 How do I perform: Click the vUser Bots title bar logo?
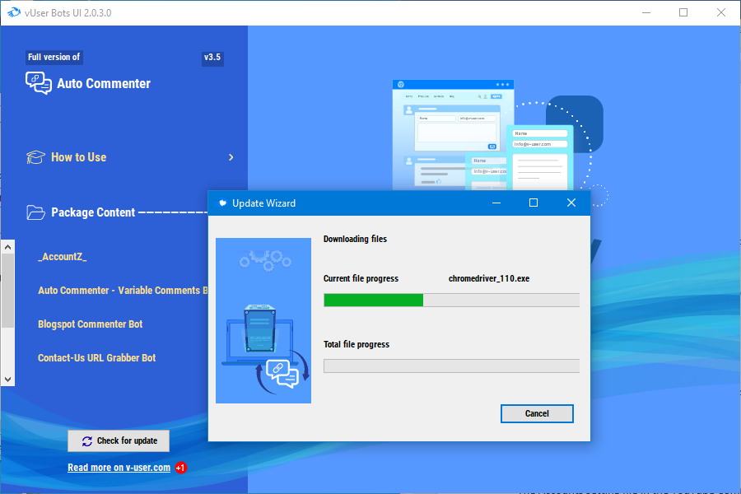click(x=14, y=13)
